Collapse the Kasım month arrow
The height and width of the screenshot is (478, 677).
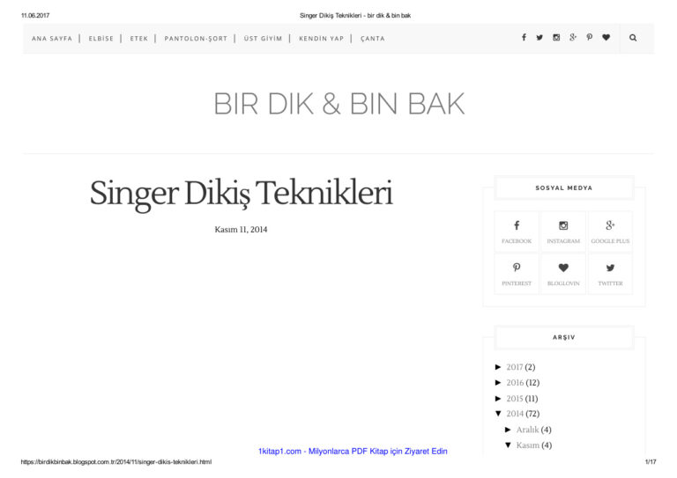coord(508,445)
